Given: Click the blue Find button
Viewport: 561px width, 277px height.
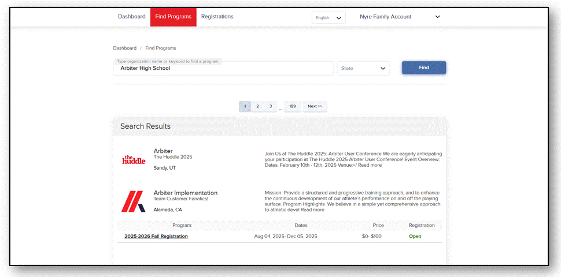Looking at the screenshot, I should [423, 68].
